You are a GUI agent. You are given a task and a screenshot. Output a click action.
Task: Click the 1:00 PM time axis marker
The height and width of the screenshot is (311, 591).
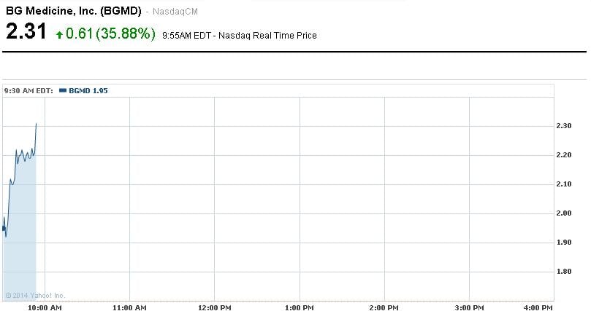point(300,308)
